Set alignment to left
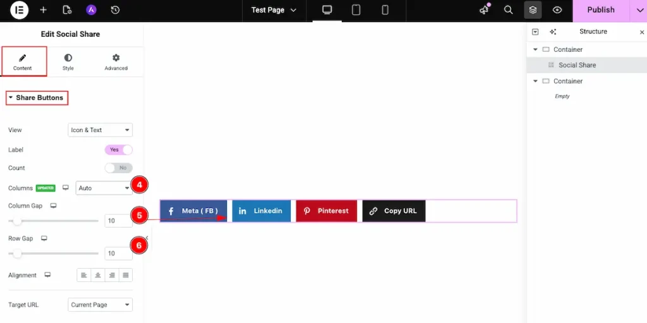The height and width of the screenshot is (323, 647). pos(84,275)
